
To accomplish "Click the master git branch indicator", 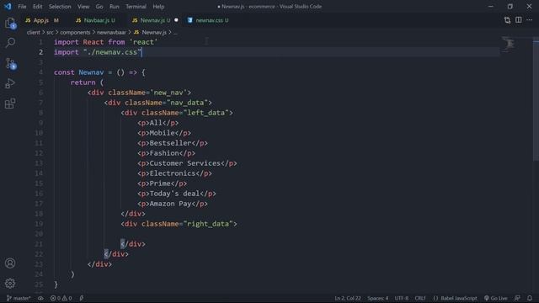I will pyautogui.click(x=19, y=298).
